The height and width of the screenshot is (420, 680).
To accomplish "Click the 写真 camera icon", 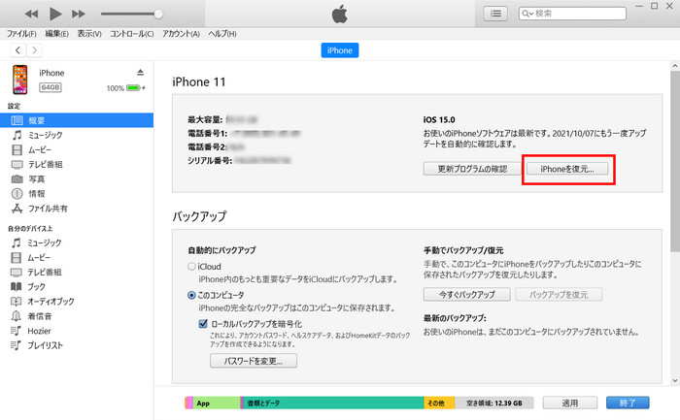I will [17, 178].
